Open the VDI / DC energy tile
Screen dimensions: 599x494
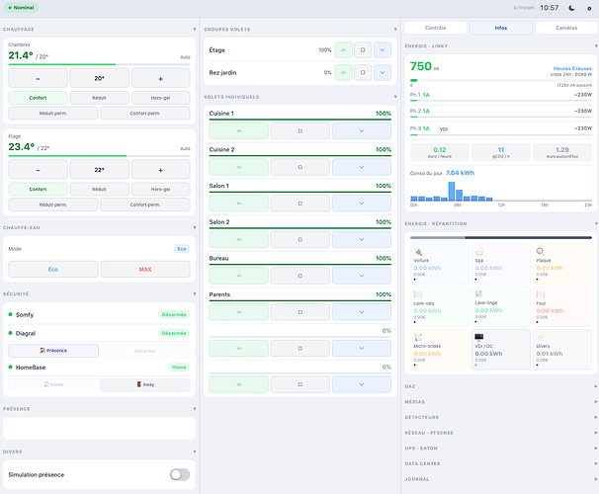[x=501, y=350]
